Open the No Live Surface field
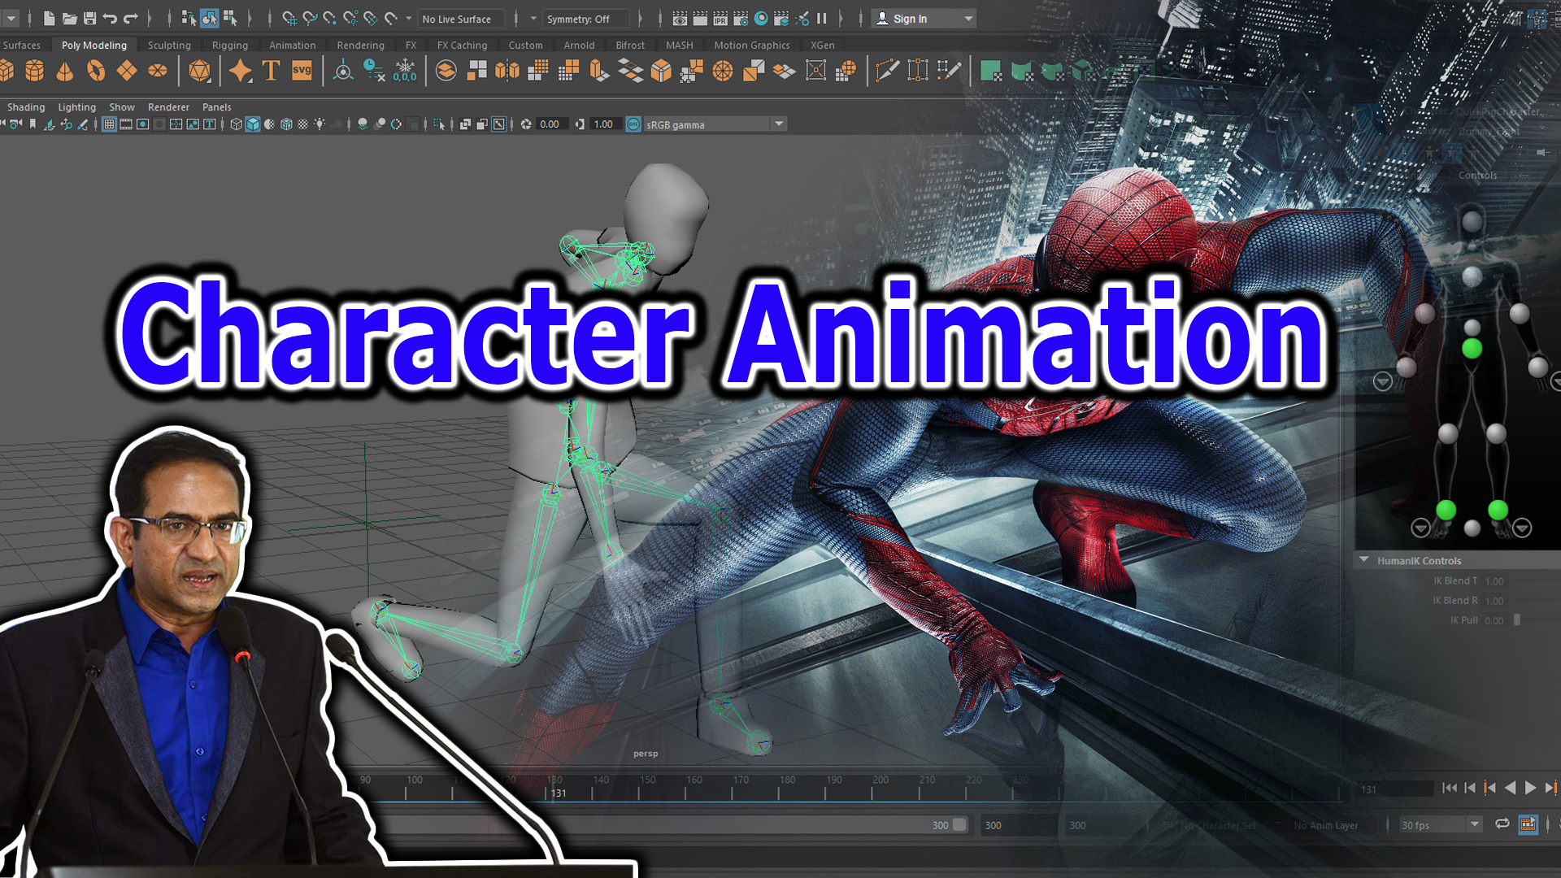1561x878 pixels. (461, 19)
